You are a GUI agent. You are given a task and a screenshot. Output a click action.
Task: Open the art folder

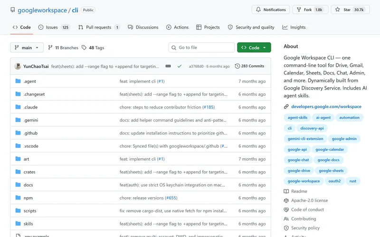click(x=26, y=159)
